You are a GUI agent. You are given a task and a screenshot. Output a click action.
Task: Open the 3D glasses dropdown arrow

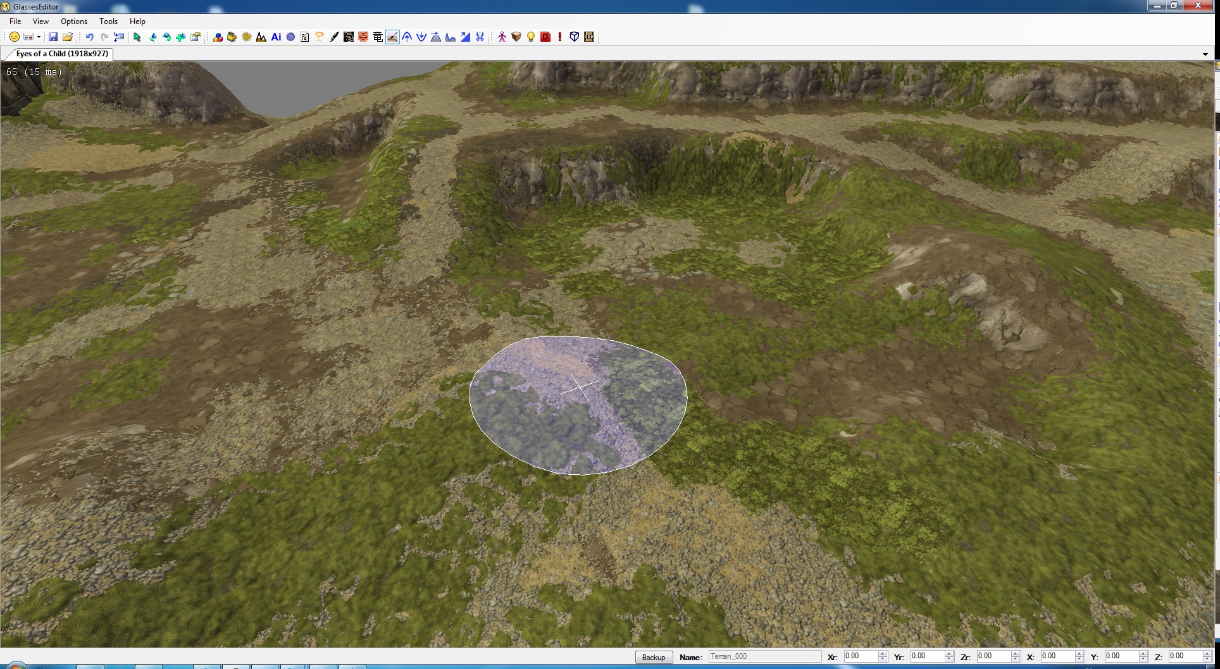coord(39,37)
